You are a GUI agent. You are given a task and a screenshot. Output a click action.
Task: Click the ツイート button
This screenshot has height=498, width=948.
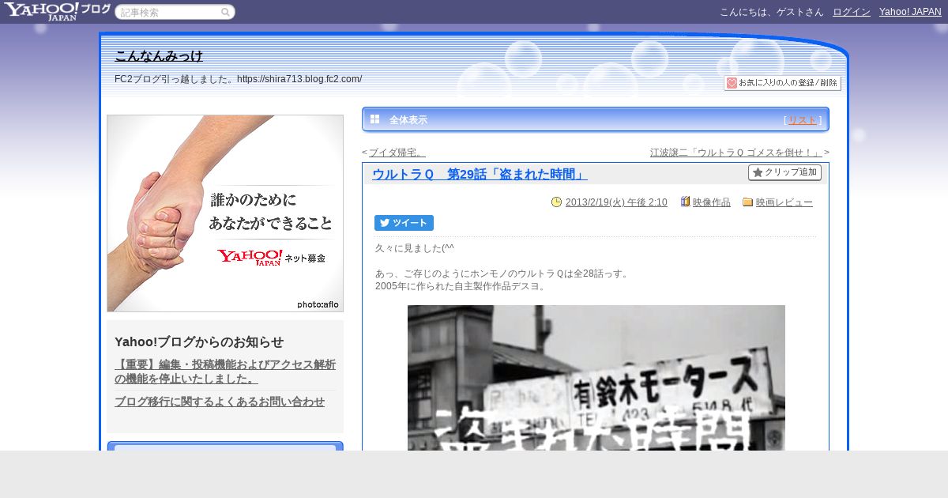tap(404, 223)
